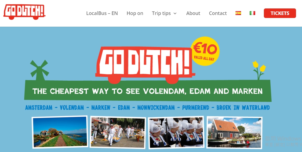302x152 pixels.
Task: Open the Marken dike landscape photo
Action: [60, 132]
